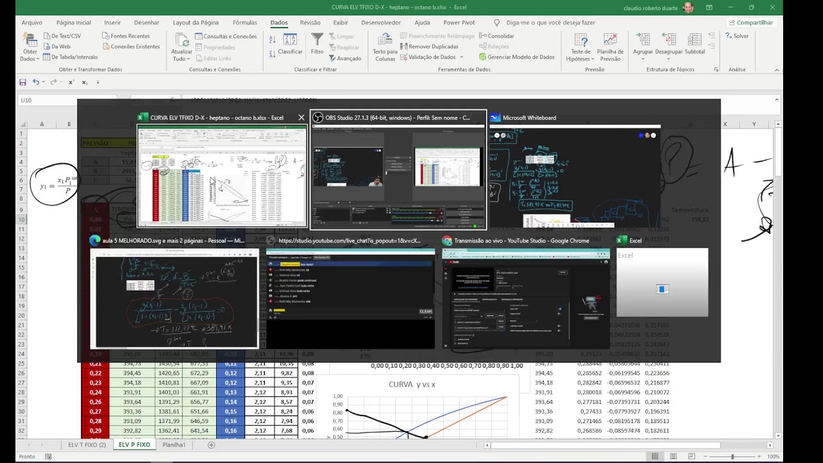Switch to the aula 5 MELHORADO.svg Edge thumbnail
823x463 pixels.
(174, 292)
